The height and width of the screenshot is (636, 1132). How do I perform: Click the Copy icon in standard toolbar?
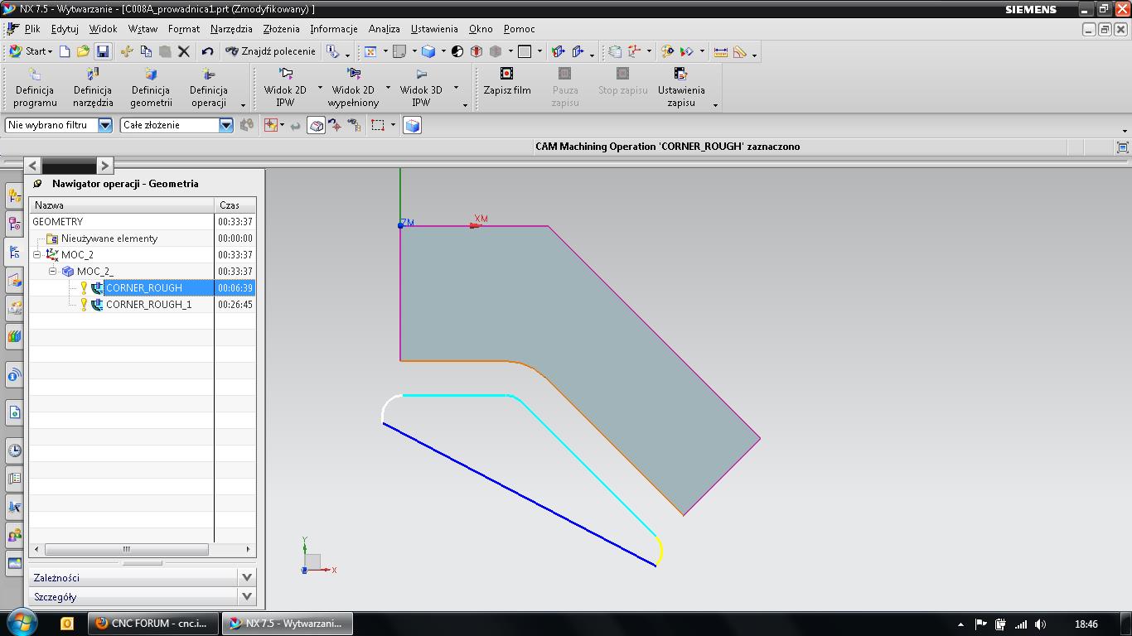[146, 51]
